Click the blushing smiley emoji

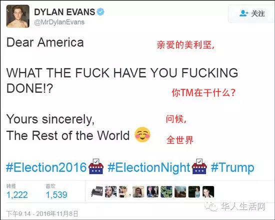coord(142,134)
